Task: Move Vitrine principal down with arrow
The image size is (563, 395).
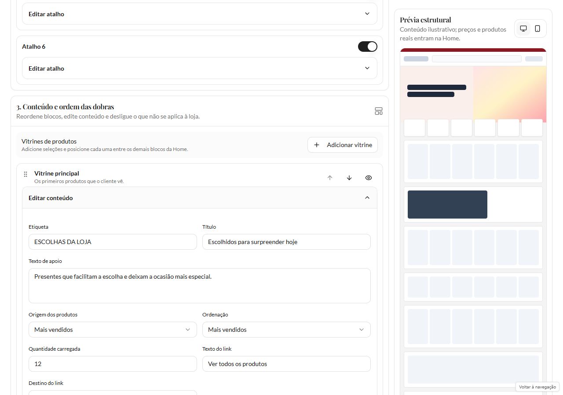Action: pyautogui.click(x=349, y=178)
